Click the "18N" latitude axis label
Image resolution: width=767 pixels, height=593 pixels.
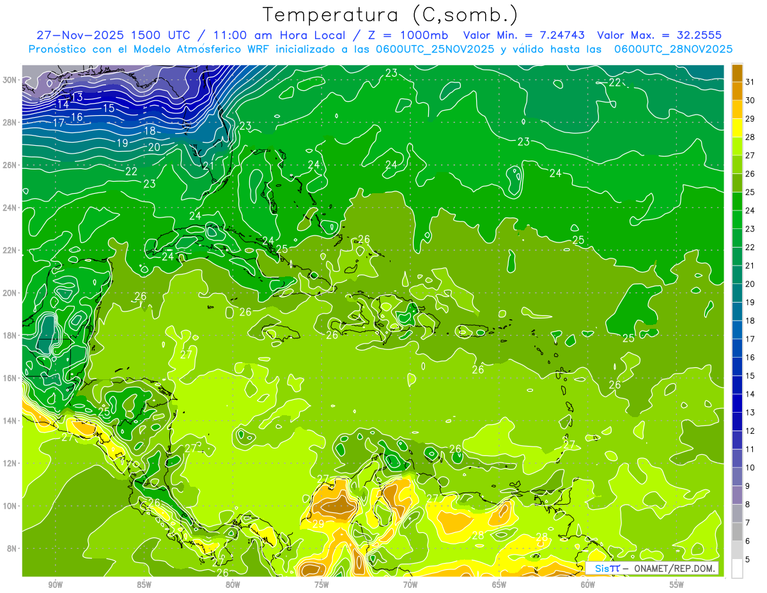click(11, 335)
